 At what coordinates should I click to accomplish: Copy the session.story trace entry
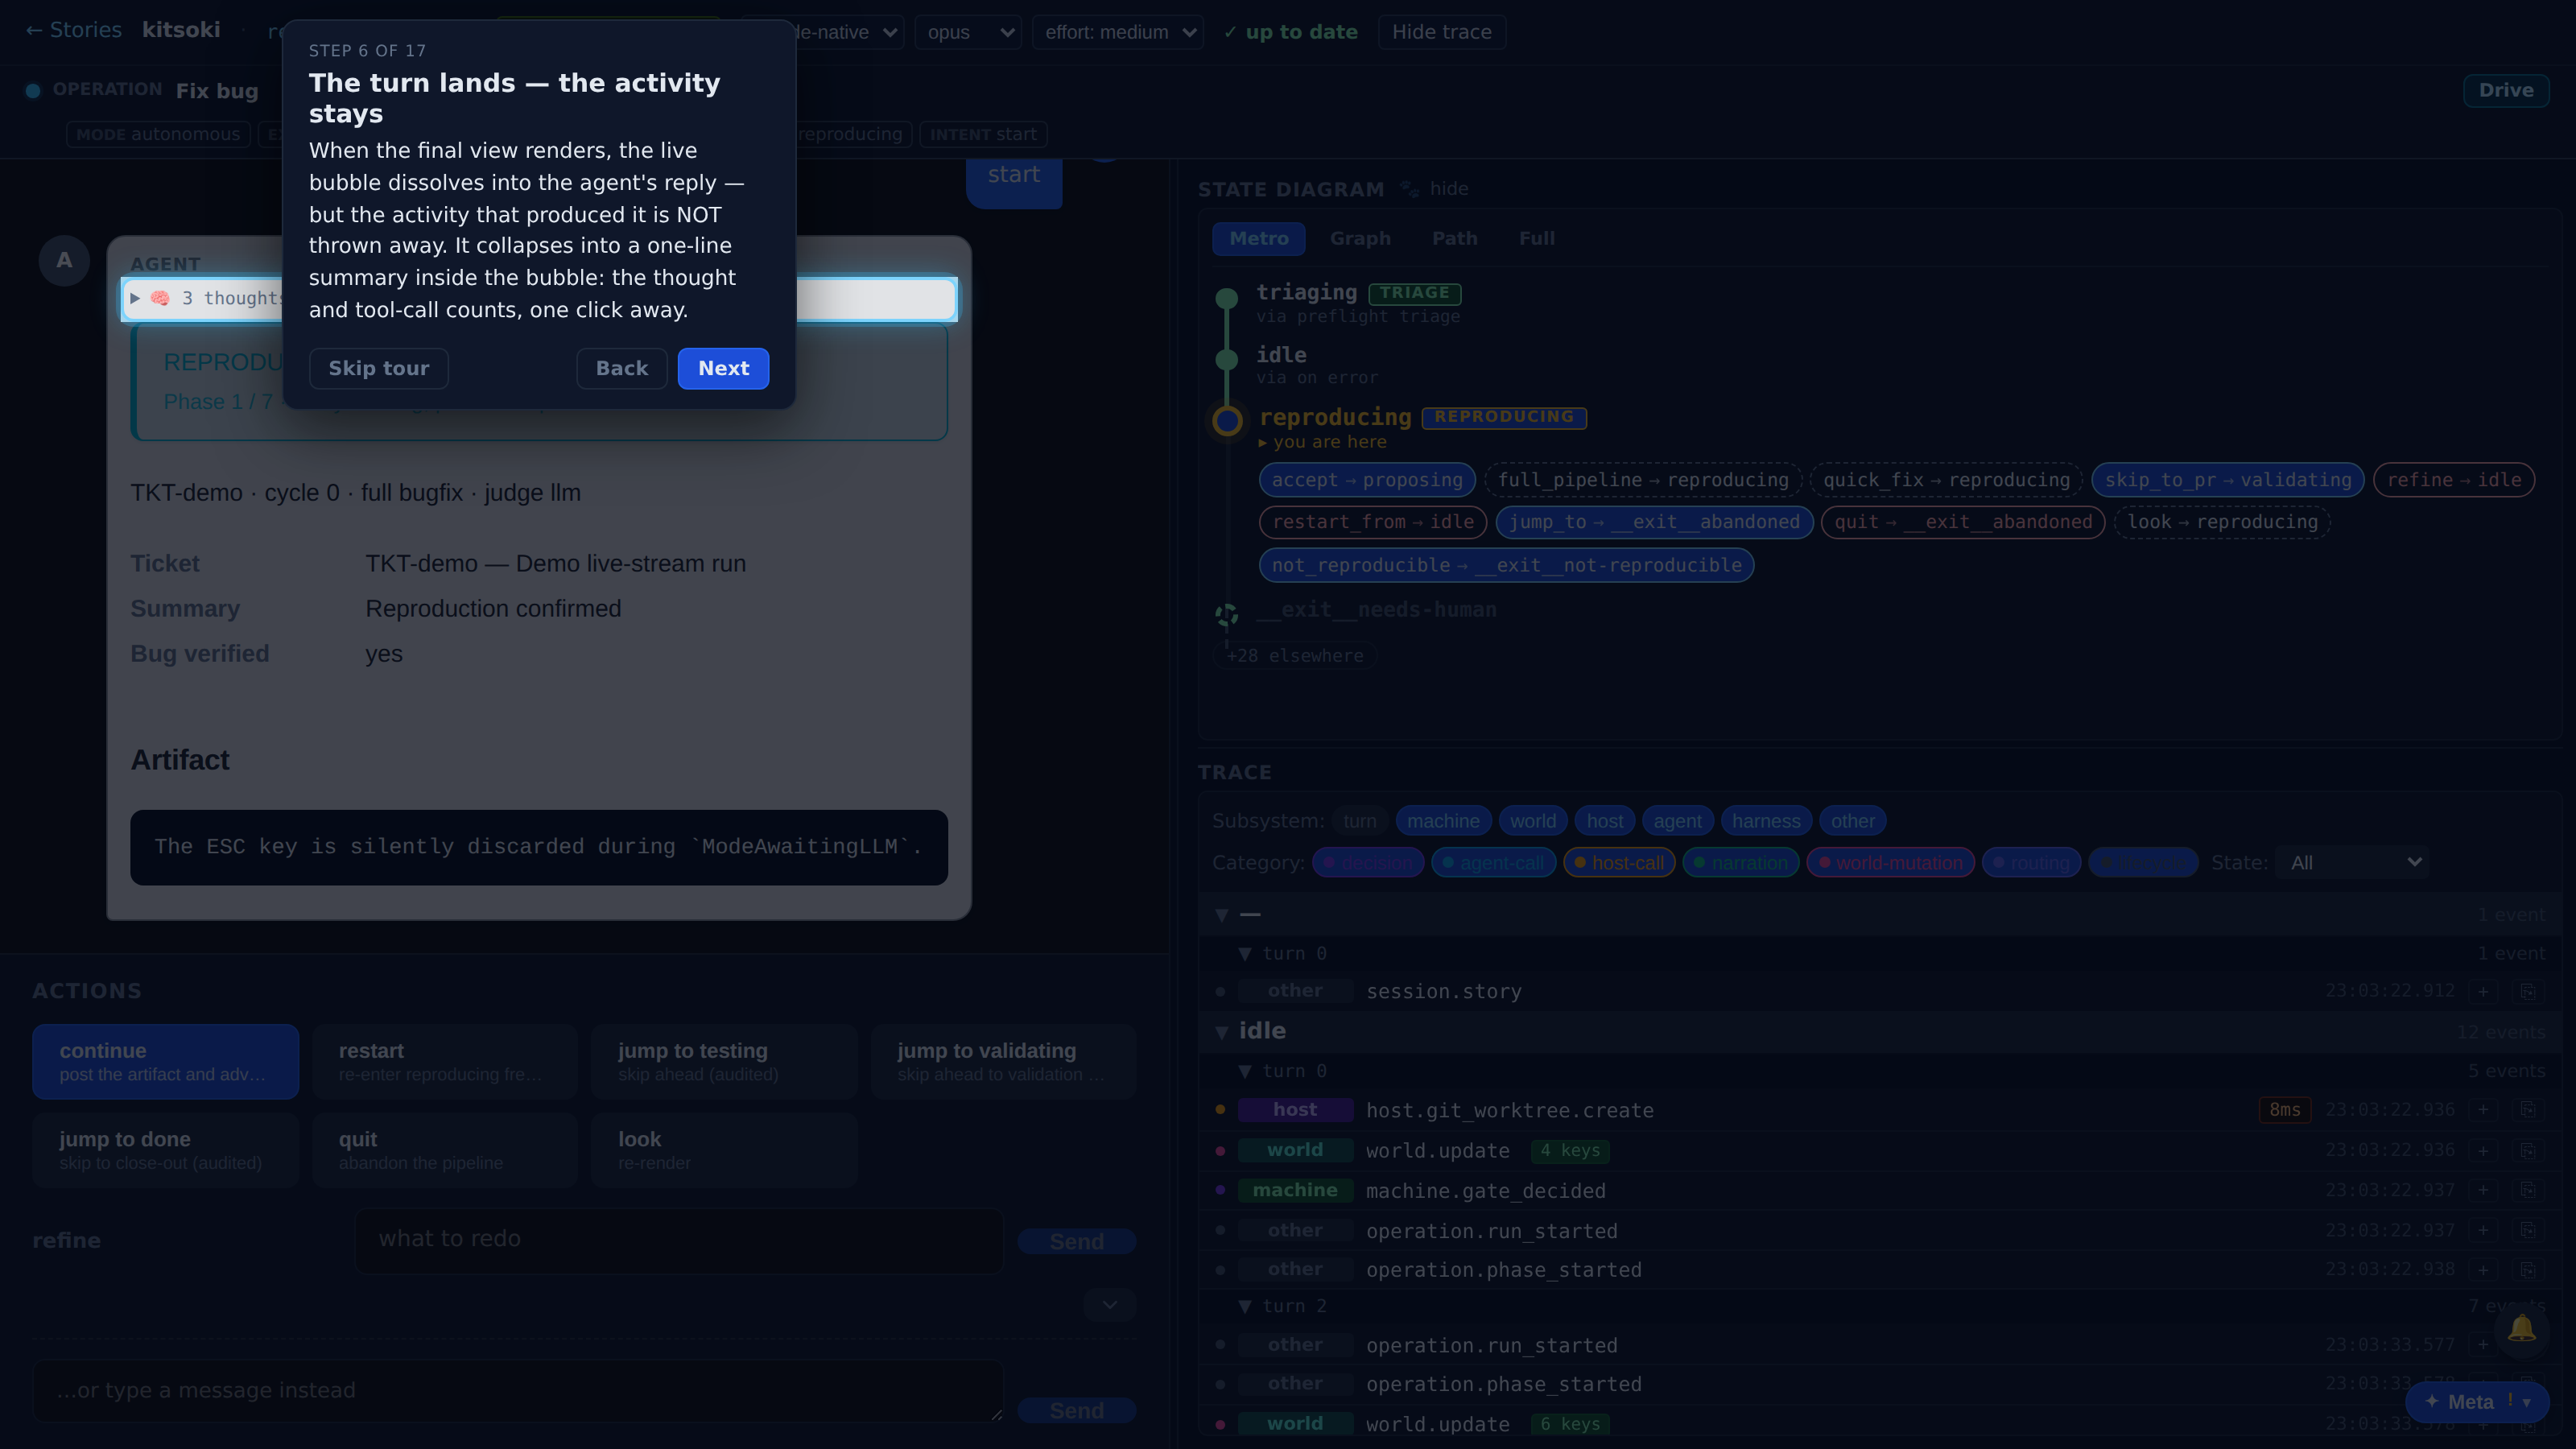pos(2528,991)
